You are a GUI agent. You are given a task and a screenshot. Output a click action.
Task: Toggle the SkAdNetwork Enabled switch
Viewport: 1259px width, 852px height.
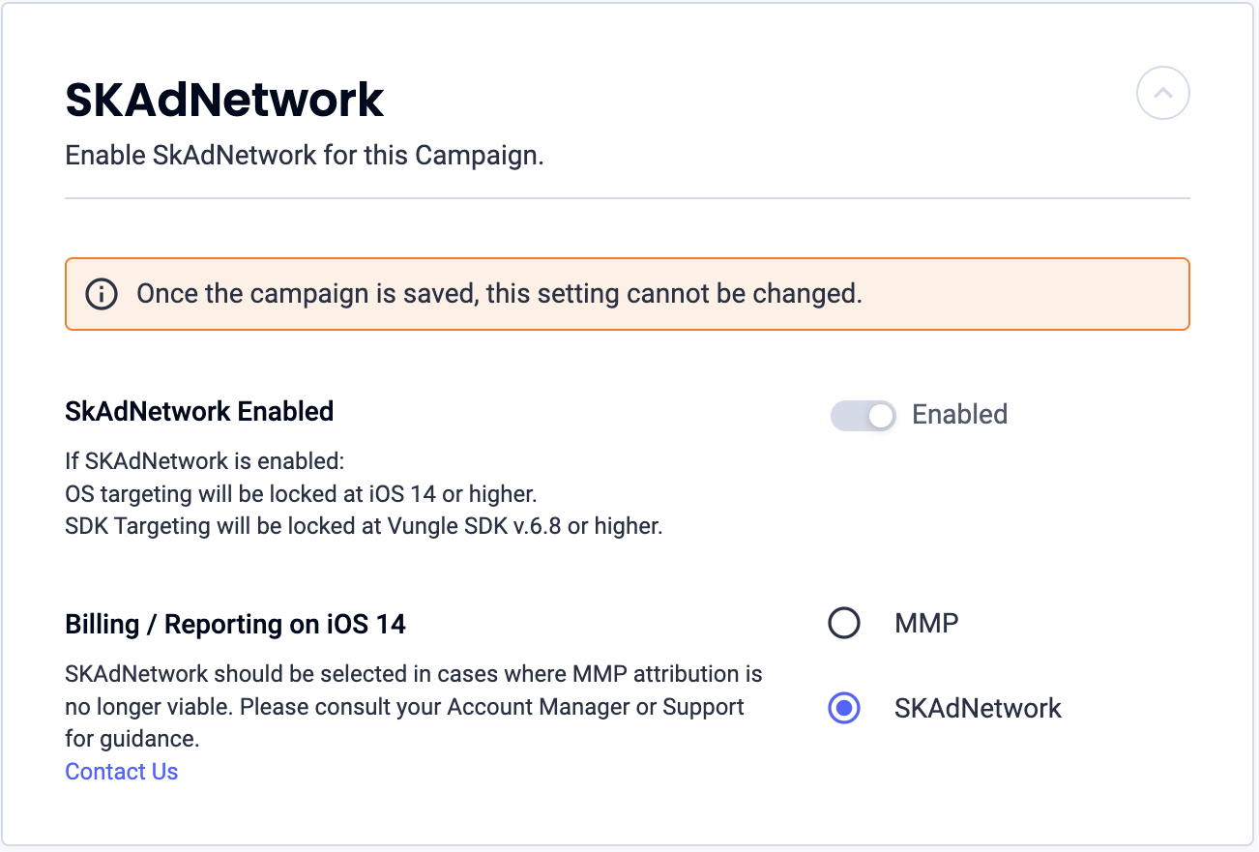tap(864, 415)
